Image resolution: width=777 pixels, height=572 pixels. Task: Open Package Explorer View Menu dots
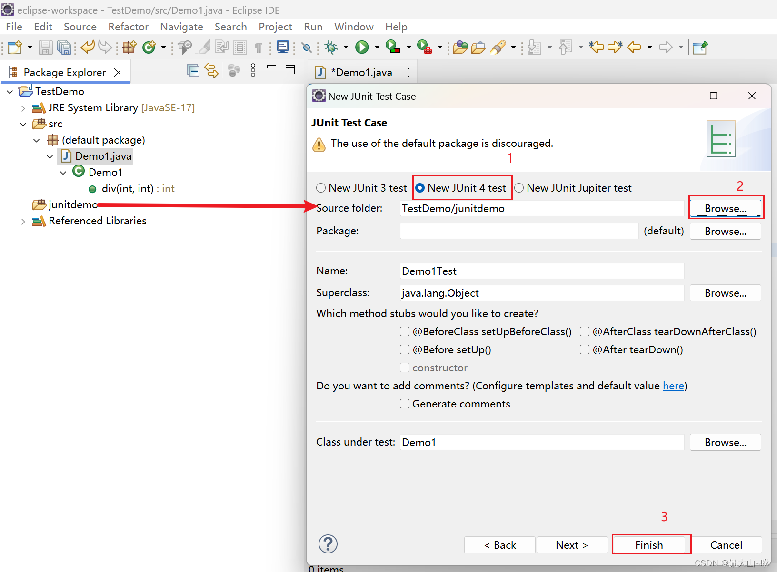[x=253, y=70]
